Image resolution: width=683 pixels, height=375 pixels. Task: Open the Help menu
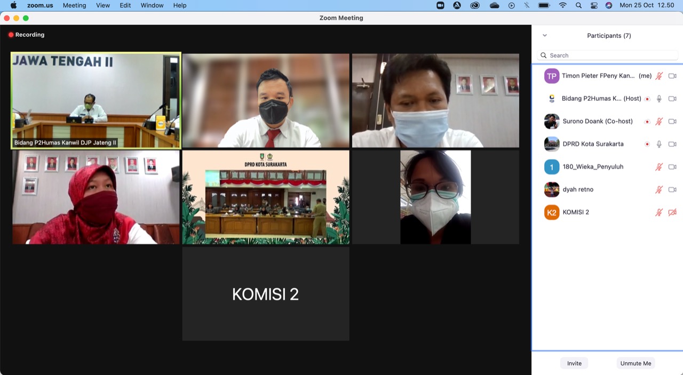(180, 5)
